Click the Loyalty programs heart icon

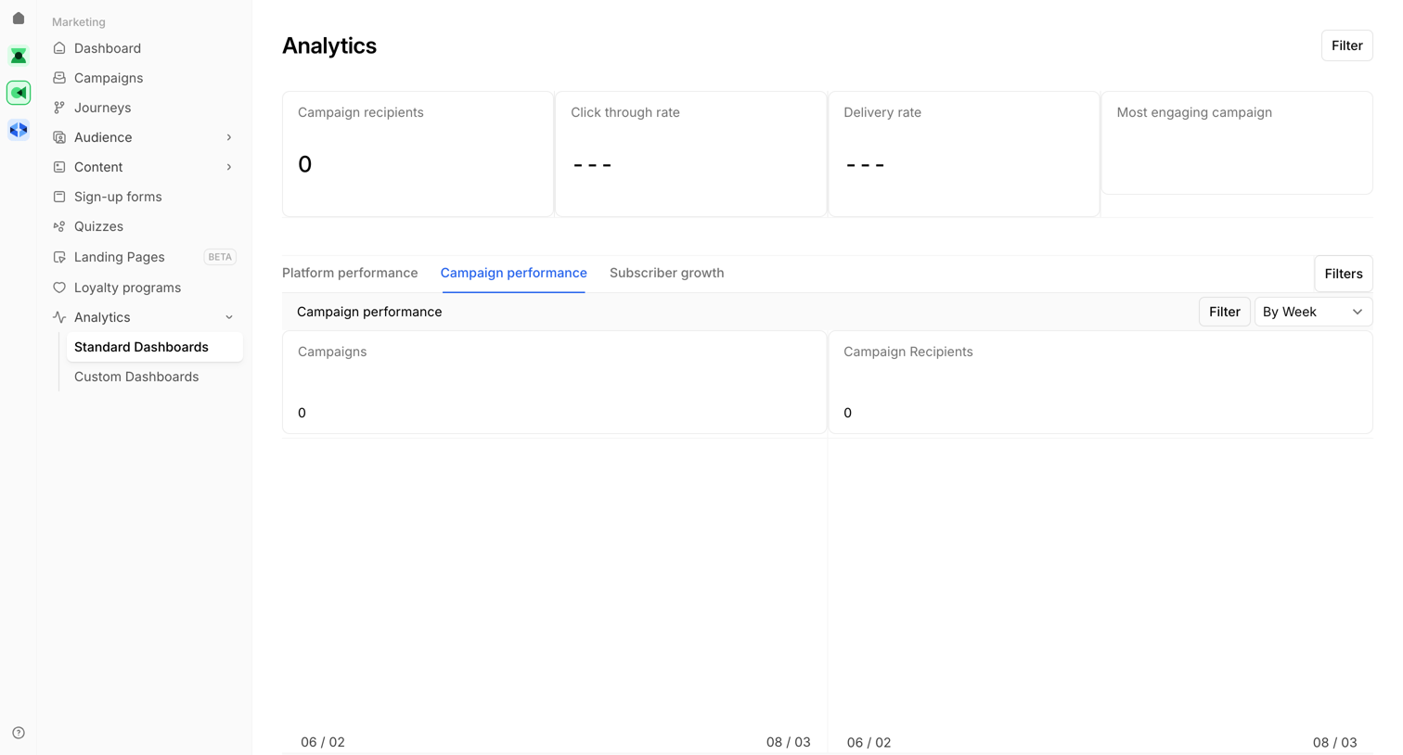pos(59,288)
